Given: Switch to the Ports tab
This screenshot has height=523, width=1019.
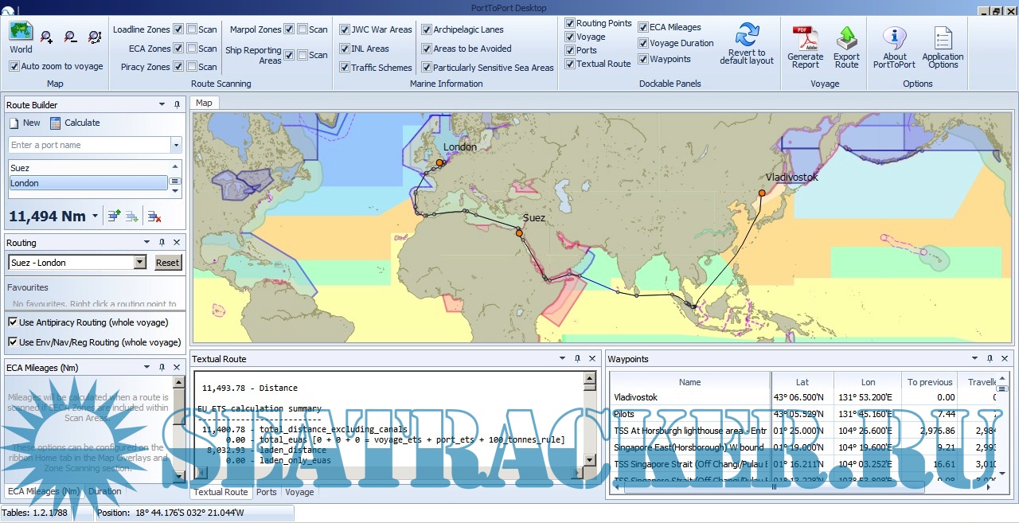Looking at the screenshot, I should click(267, 492).
